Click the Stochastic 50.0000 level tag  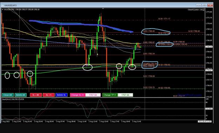[209, 109]
